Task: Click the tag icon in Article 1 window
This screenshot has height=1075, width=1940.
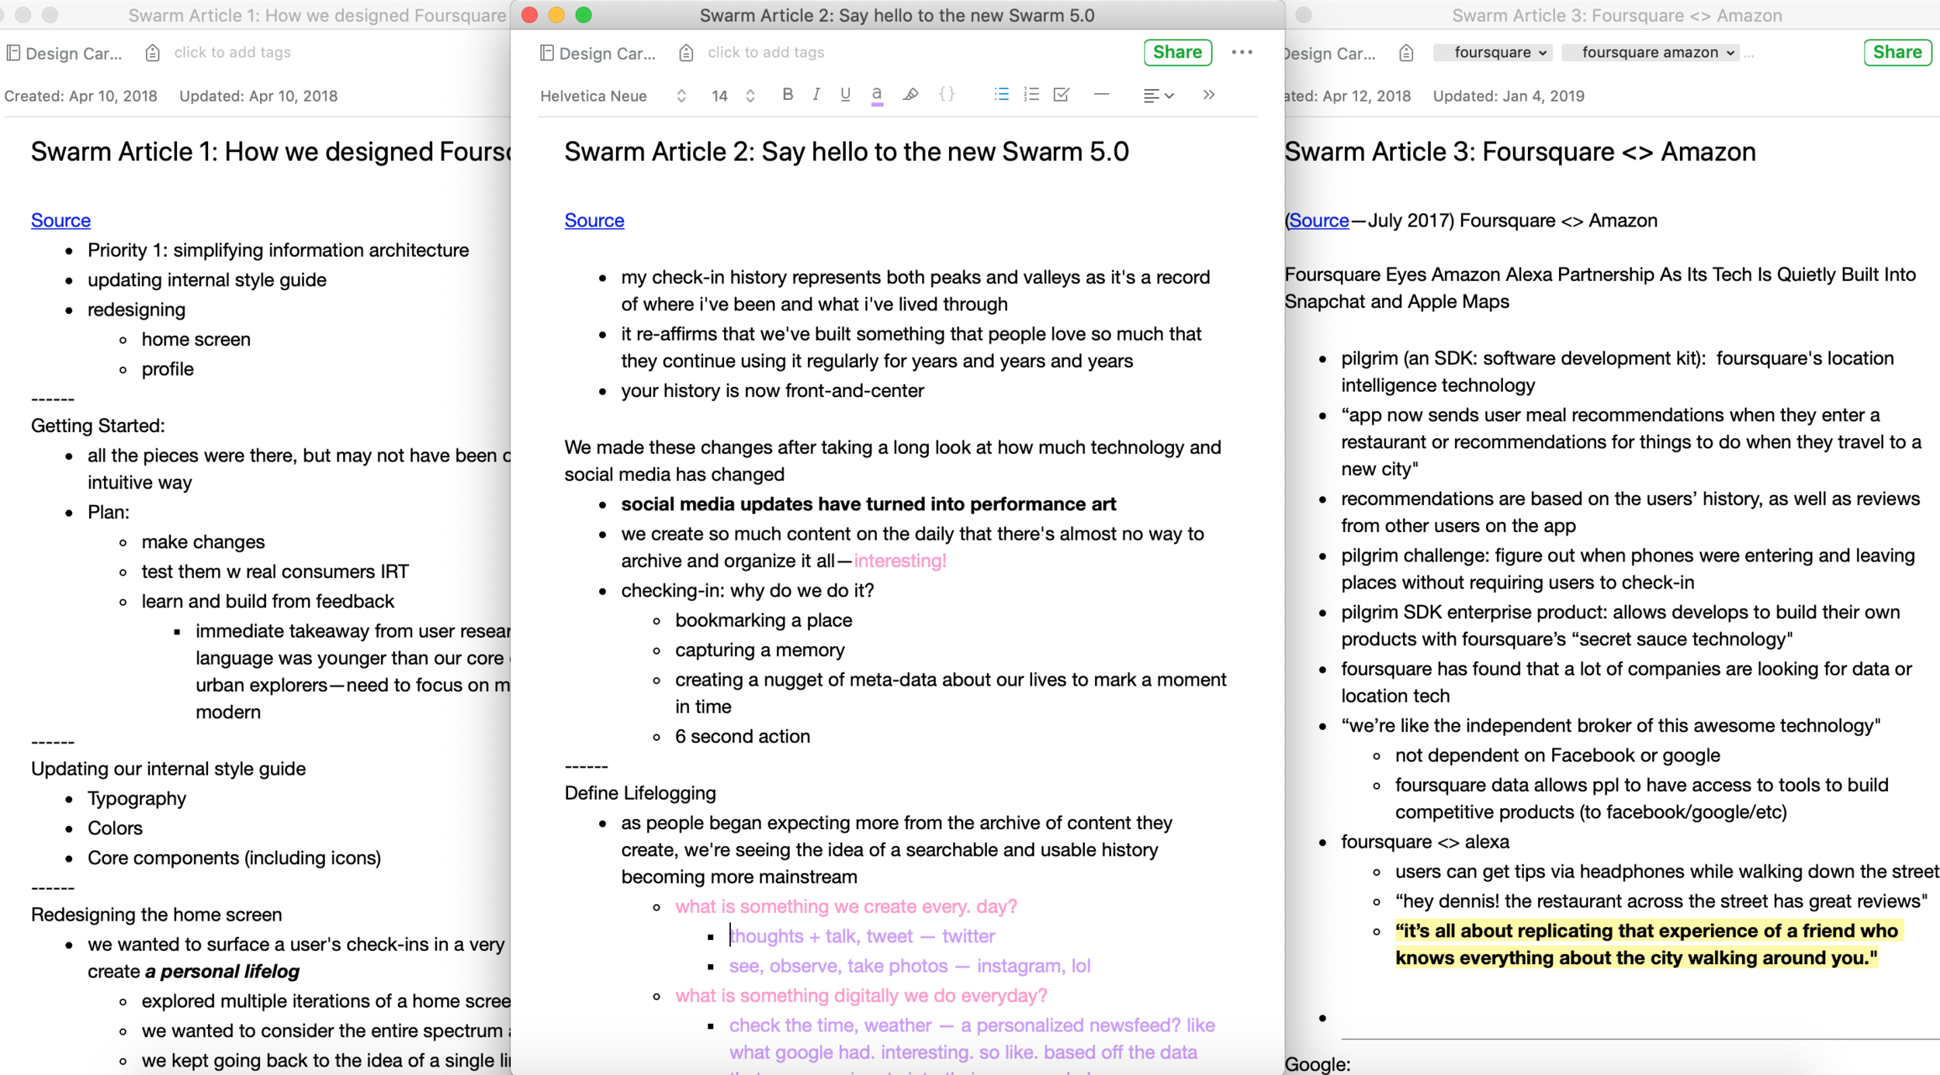Action: (152, 53)
